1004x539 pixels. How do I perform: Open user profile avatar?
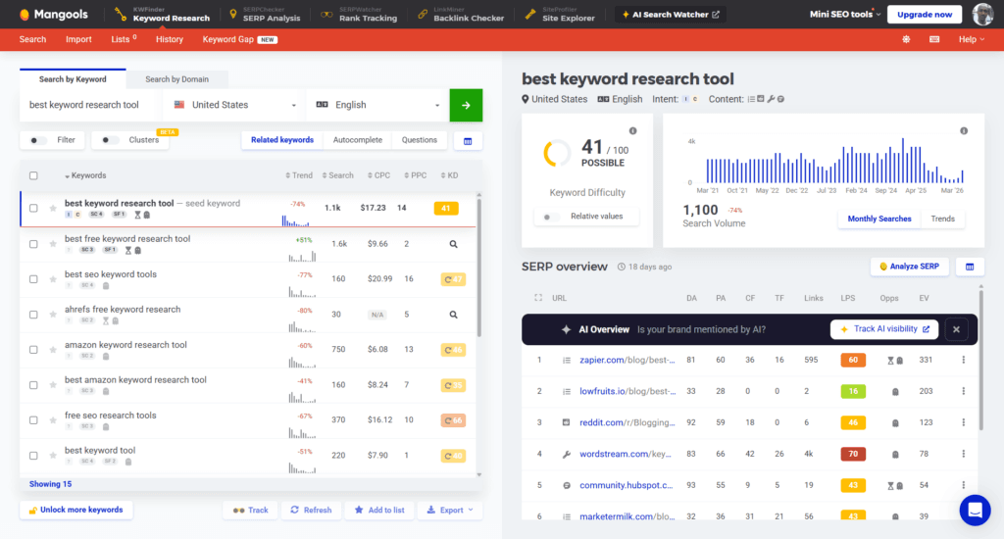coord(982,14)
